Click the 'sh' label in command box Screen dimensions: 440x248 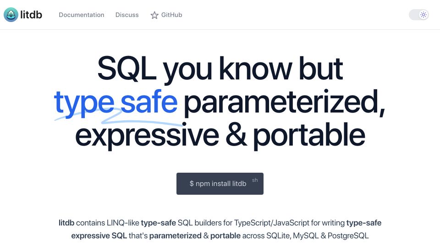[255, 180]
